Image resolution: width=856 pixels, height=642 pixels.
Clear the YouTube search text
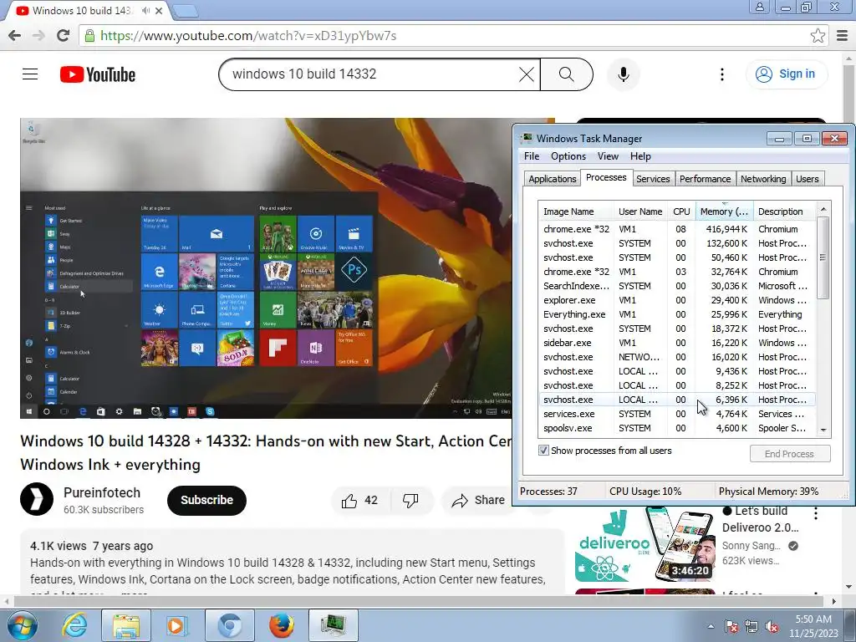[x=527, y=74]
